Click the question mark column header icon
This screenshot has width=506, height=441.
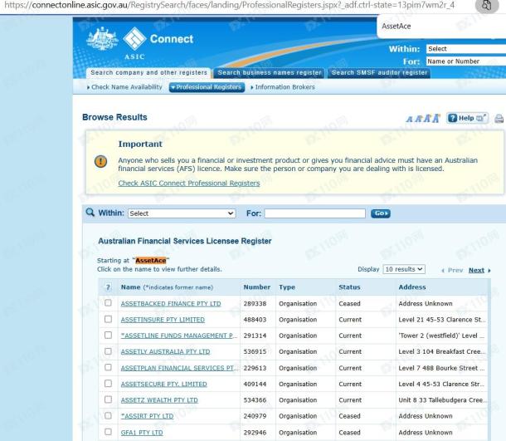(108, 287)
